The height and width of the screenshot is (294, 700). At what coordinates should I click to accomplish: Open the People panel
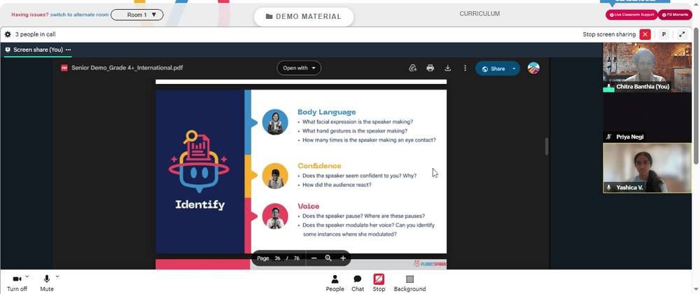[x=335, y=283]
